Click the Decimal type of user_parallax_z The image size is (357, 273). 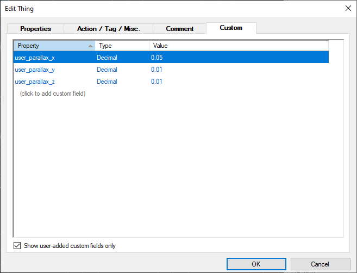pyautogui.click(x=107, y=82)
